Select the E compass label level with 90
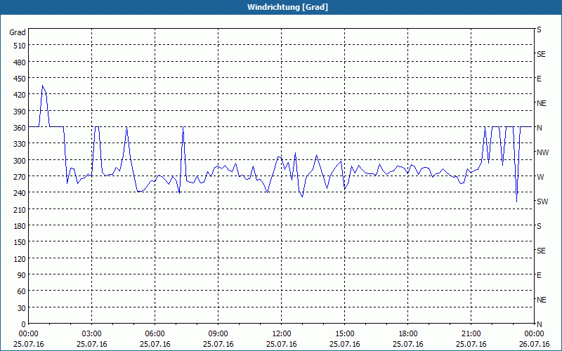Image resolution: width=562 pixels, height=351 pixels. pyautogui.click(x=539, y=275)
